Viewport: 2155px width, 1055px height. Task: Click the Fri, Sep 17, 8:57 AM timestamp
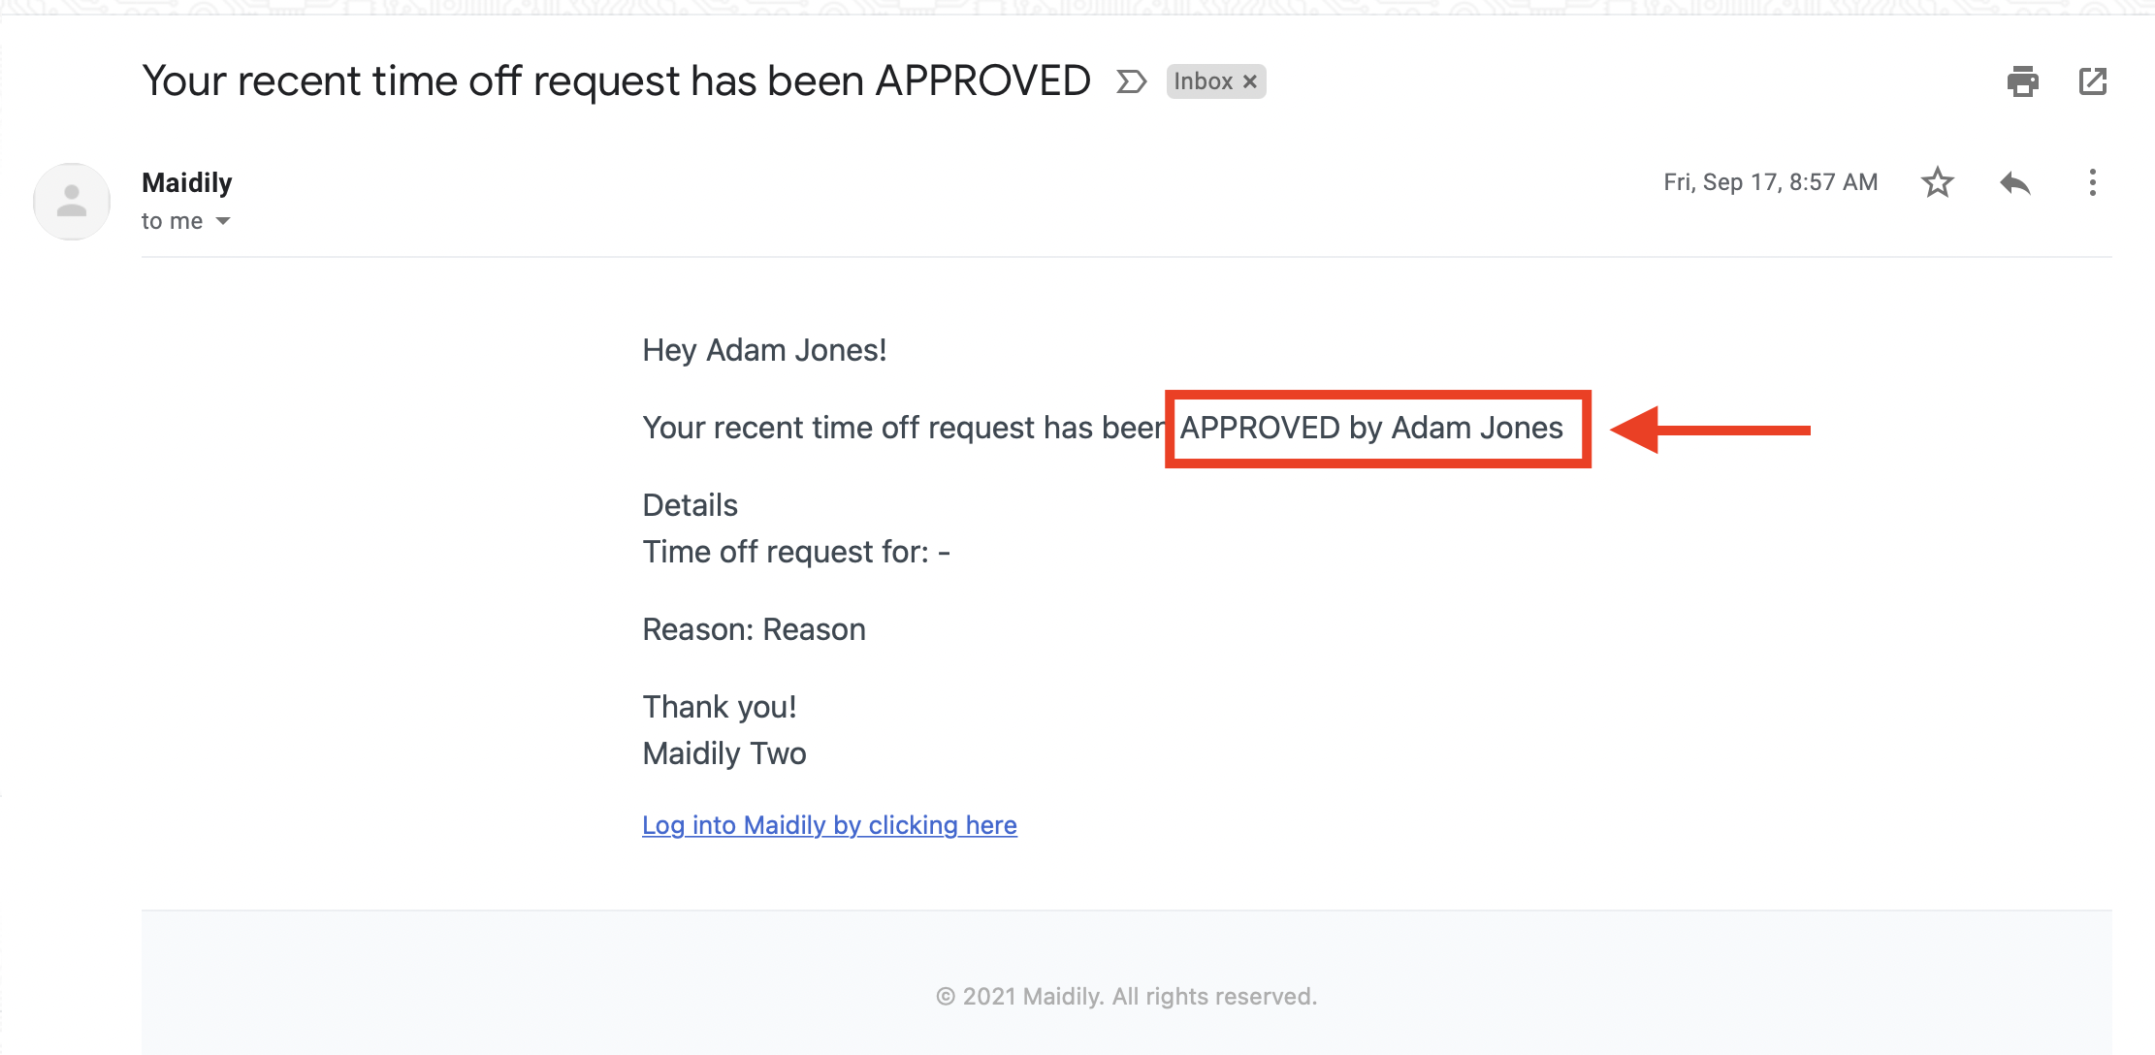pos(1770,182)
